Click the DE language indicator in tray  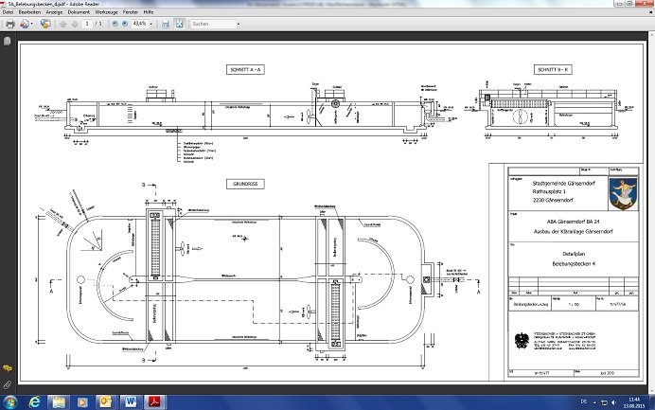coord(584,402)
